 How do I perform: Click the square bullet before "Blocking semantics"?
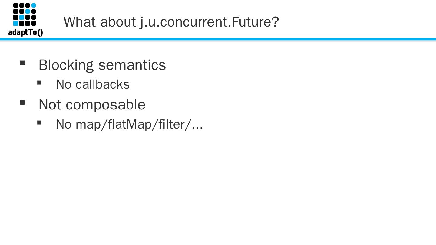click(22, 63)
